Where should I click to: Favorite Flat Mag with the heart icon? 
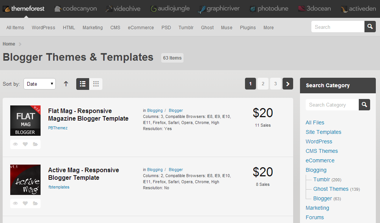tap(25, 144)
